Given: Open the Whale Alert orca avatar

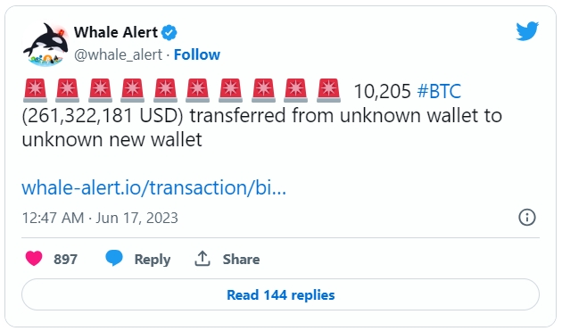Looking at the screenshot, I should 45,45.
